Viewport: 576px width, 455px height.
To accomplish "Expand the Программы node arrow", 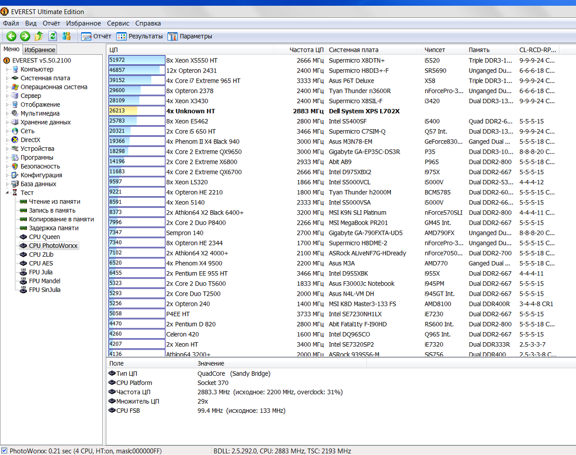I will (7, 157).
